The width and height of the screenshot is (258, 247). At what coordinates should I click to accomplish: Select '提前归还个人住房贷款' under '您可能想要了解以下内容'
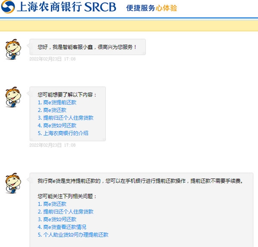pos(65,118)
